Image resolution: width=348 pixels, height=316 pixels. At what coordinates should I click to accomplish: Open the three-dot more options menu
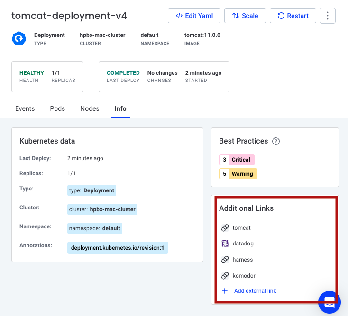coord(328,16)
